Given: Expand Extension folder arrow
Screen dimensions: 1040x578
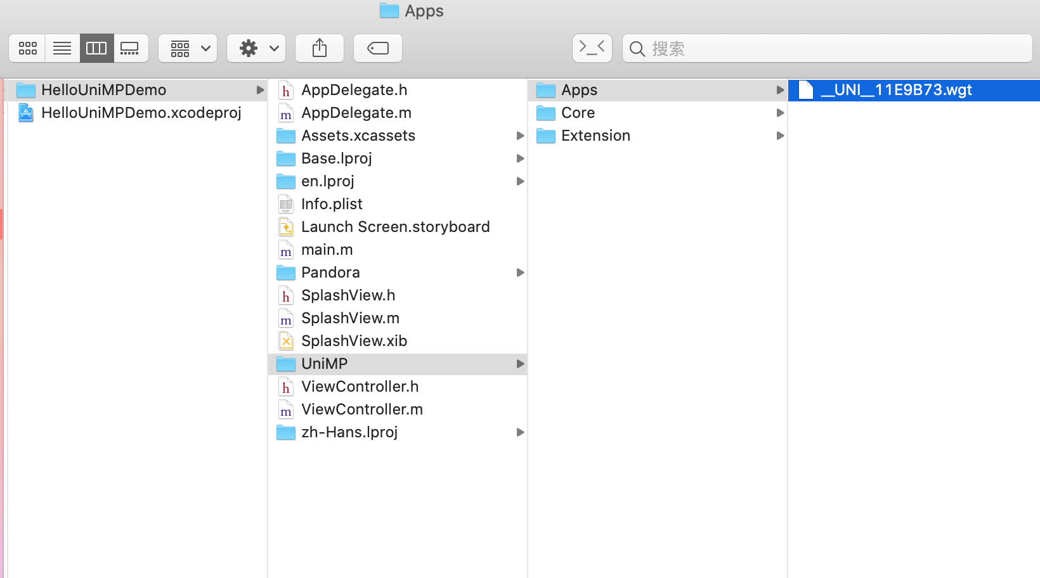Looking at the screenshot, I should click(x=780, y=136).
